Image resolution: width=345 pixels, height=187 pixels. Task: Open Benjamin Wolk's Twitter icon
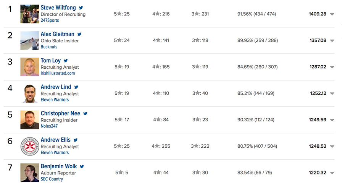point(82,166)
